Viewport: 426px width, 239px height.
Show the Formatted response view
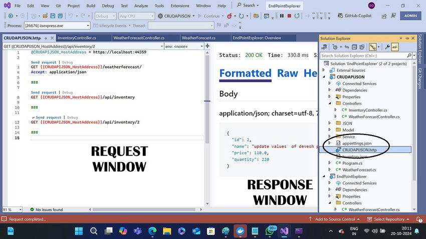(x=246, y=73)
